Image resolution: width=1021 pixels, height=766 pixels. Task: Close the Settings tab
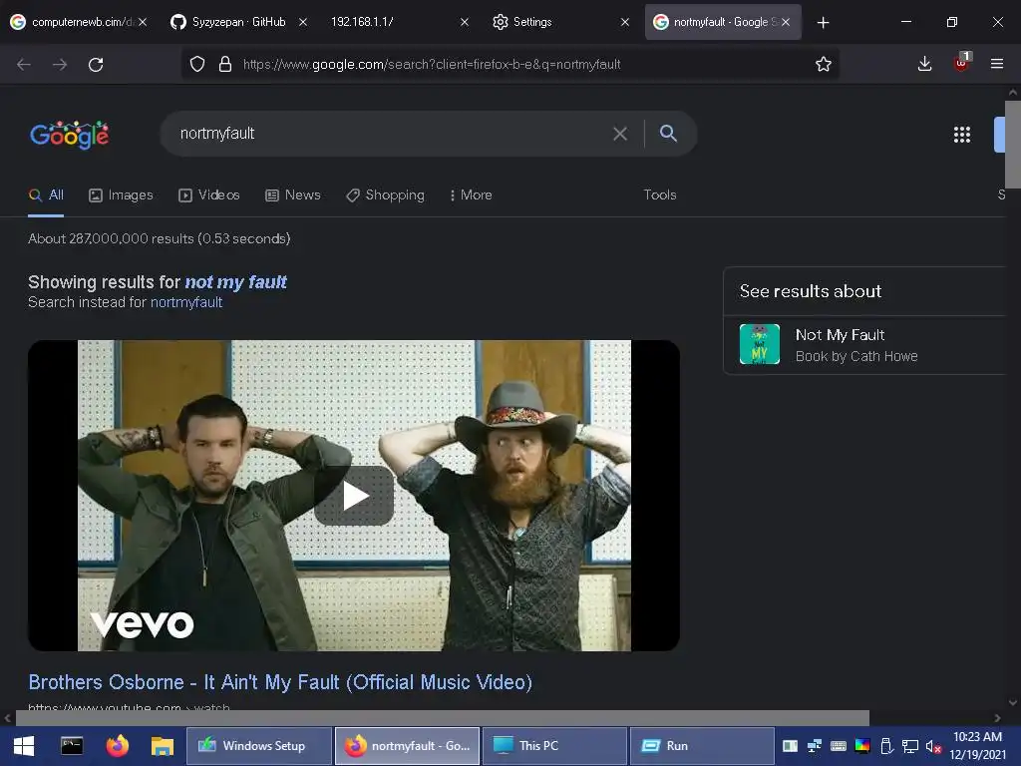625,22
